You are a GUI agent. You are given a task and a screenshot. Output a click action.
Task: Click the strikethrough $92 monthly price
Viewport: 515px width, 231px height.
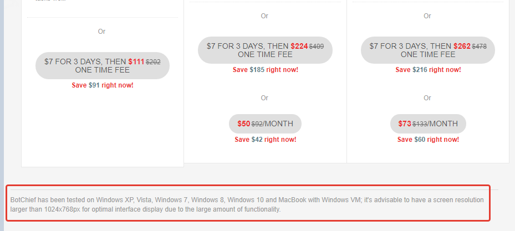257,124
